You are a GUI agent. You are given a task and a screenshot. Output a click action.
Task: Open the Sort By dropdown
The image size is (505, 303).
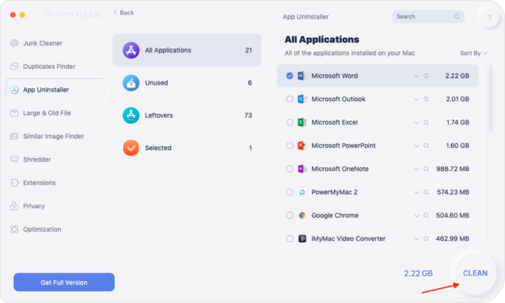[x=473, y=53]
